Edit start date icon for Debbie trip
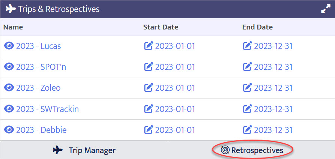 (x=149, y=130)
